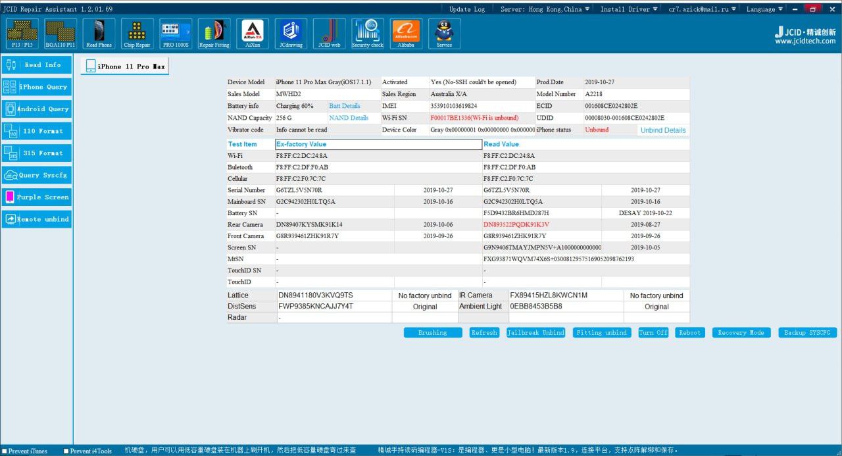Select the PRO 1000S tool icon
Viewport: 842px width, 456px height.
(176, 33)
